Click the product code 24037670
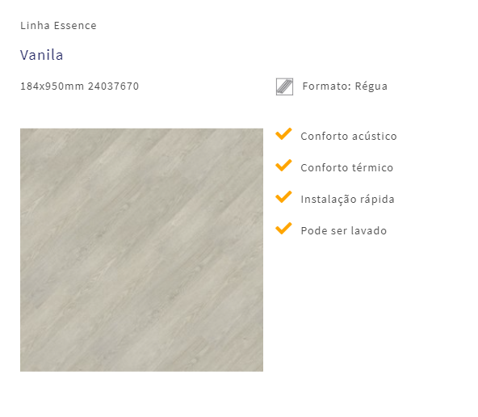This screenshot has height=417, width=478. pos(113,86)
